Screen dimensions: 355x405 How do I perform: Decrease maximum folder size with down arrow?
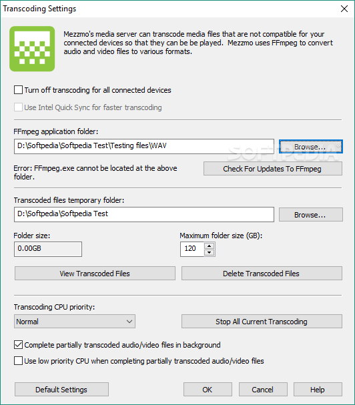click(210, 252)
